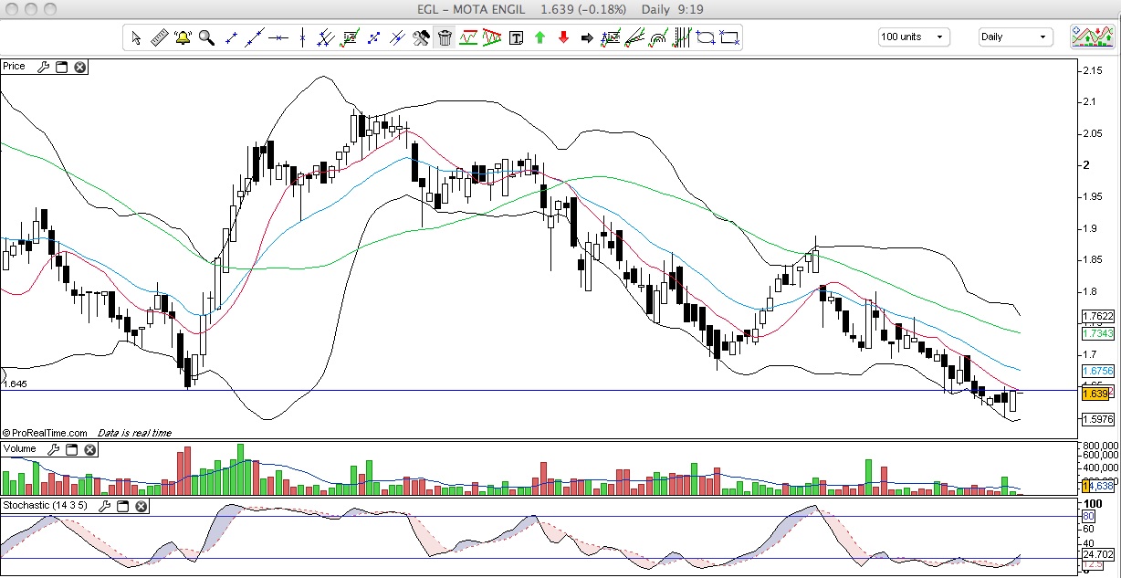Maximize the Volume panel window icon
The image size is (1121, 578).
coord(71,450)
